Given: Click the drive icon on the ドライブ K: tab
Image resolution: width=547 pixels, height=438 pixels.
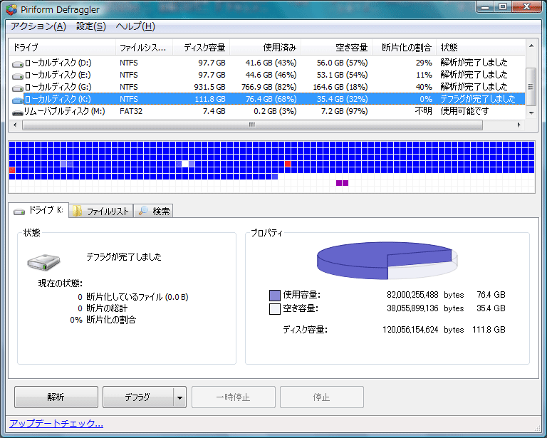Looking at the screenshot, I should (19, 212).
